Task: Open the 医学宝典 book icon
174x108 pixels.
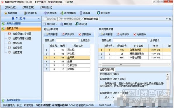Action: (45, 13)
